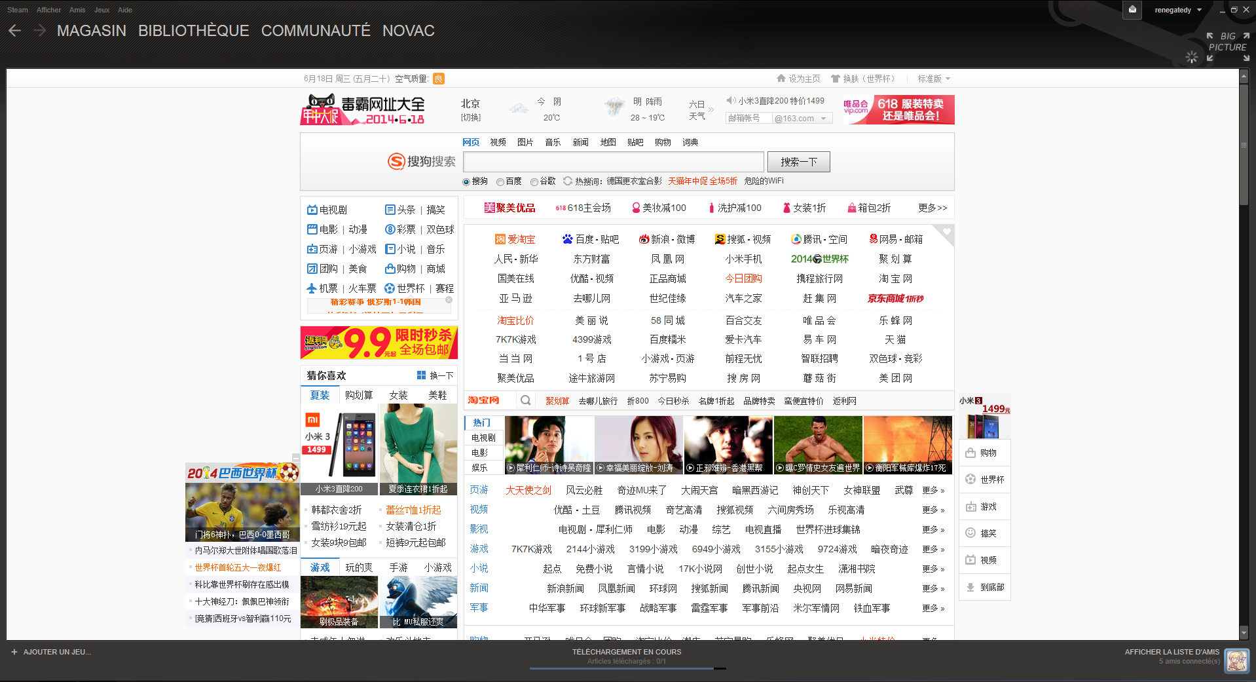The height and width of the screenshot is (682, 1256).
Task: Click the page vertical scrollbar thumb
Action: [1244, 144]
